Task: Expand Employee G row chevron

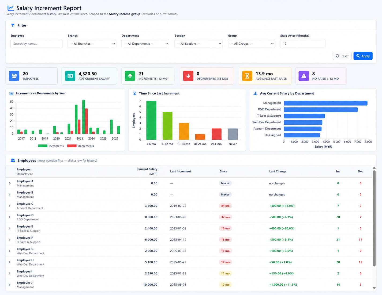Action: [10, 251]
